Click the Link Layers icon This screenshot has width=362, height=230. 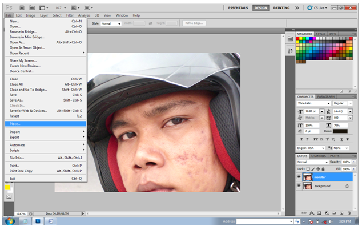pos(304,213)
